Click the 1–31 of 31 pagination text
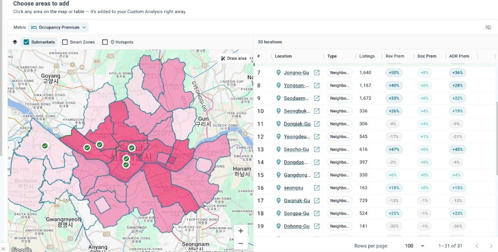The height and width of the screenshot is (252, 498). [450, 246]
